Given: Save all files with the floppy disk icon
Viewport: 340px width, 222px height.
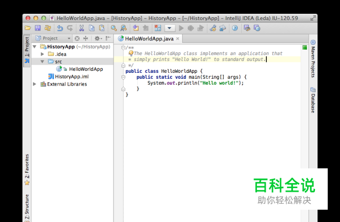Looking at the screenshot, I should [x=38, y=28].
